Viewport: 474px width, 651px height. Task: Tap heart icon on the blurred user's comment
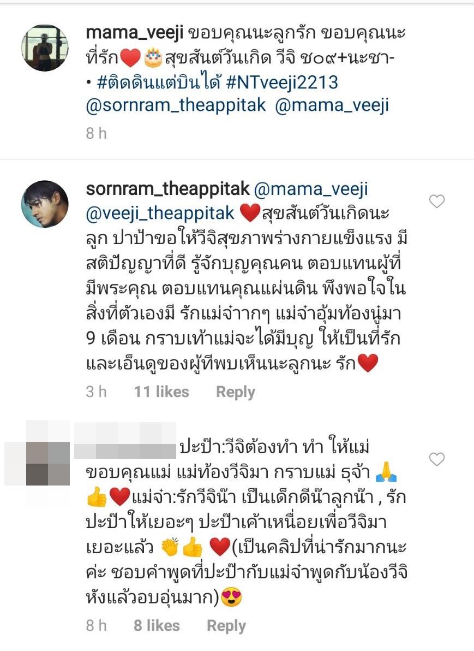tap(437, 459)
